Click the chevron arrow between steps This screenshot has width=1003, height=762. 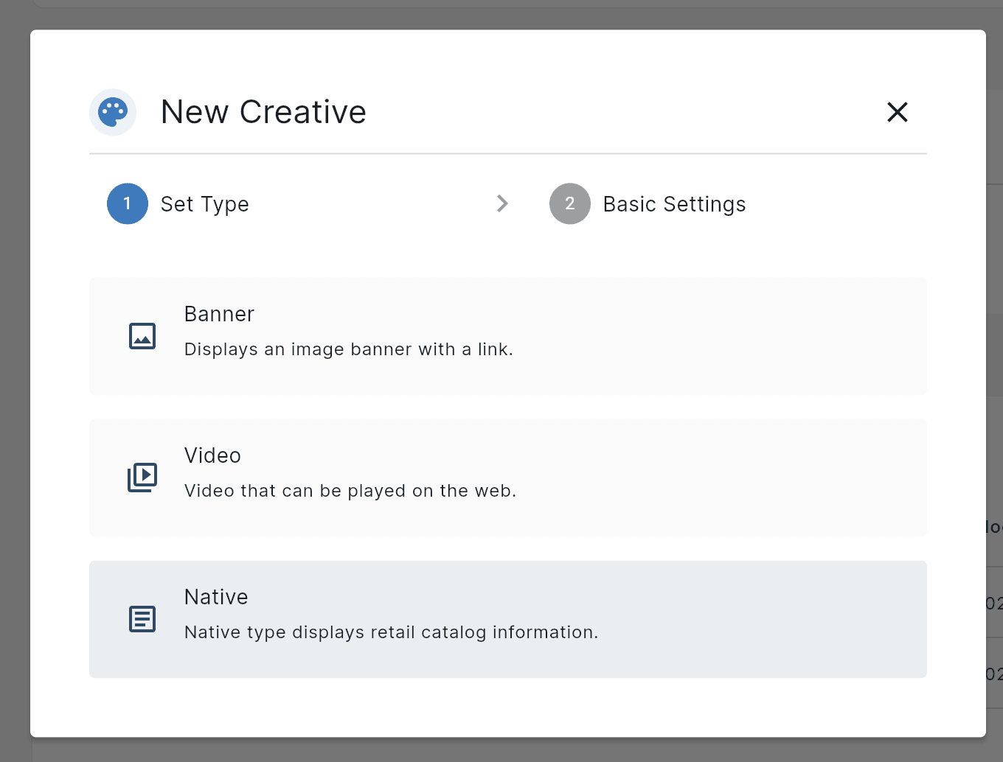coord(502,204)
